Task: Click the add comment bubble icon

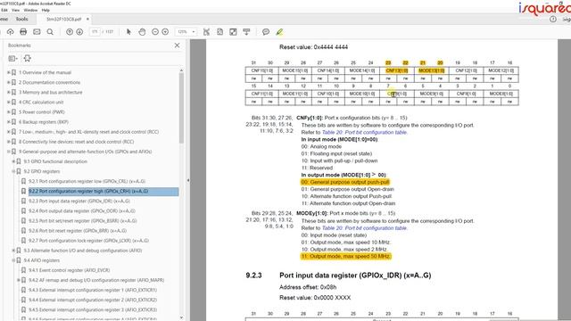Action: (266, 32)
